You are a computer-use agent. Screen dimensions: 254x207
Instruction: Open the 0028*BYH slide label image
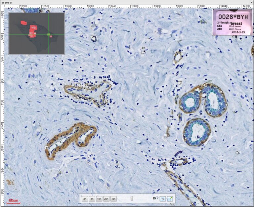click(232, 21)
